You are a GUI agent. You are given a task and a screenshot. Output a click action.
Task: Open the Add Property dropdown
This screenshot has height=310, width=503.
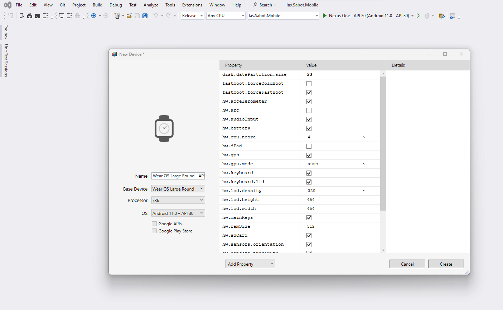[x=250, y=264]
